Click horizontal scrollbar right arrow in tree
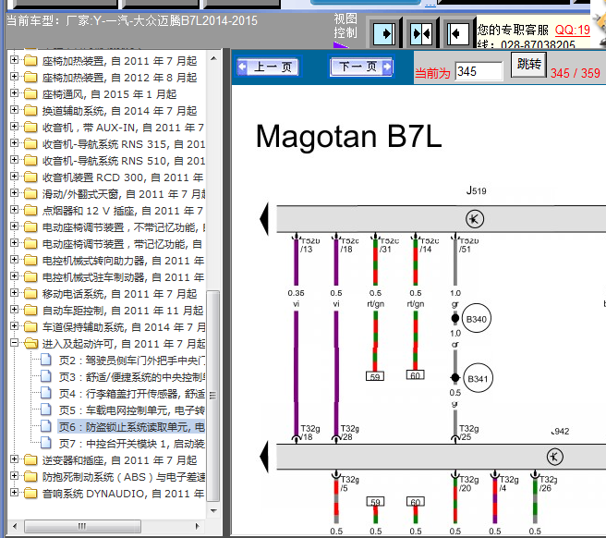The height and width of the screenshot is (538, 606). (198, 526)
